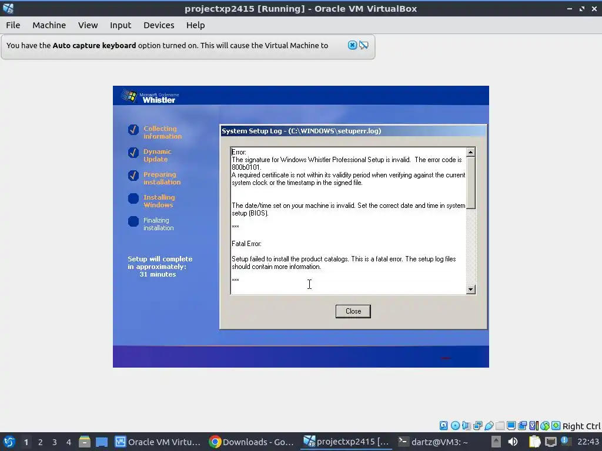Switch to workspace 1

26,442
